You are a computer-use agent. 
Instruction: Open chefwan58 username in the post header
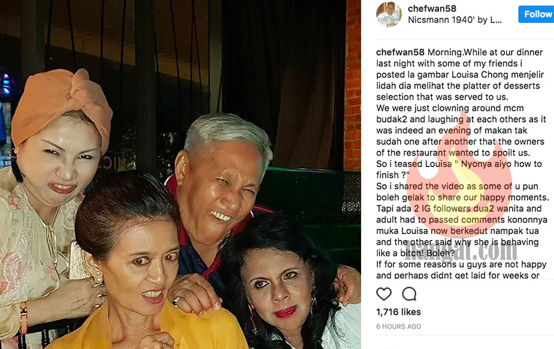click(x=432, y=8)
